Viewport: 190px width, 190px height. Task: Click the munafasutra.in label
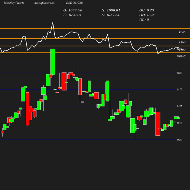point(44,3)
